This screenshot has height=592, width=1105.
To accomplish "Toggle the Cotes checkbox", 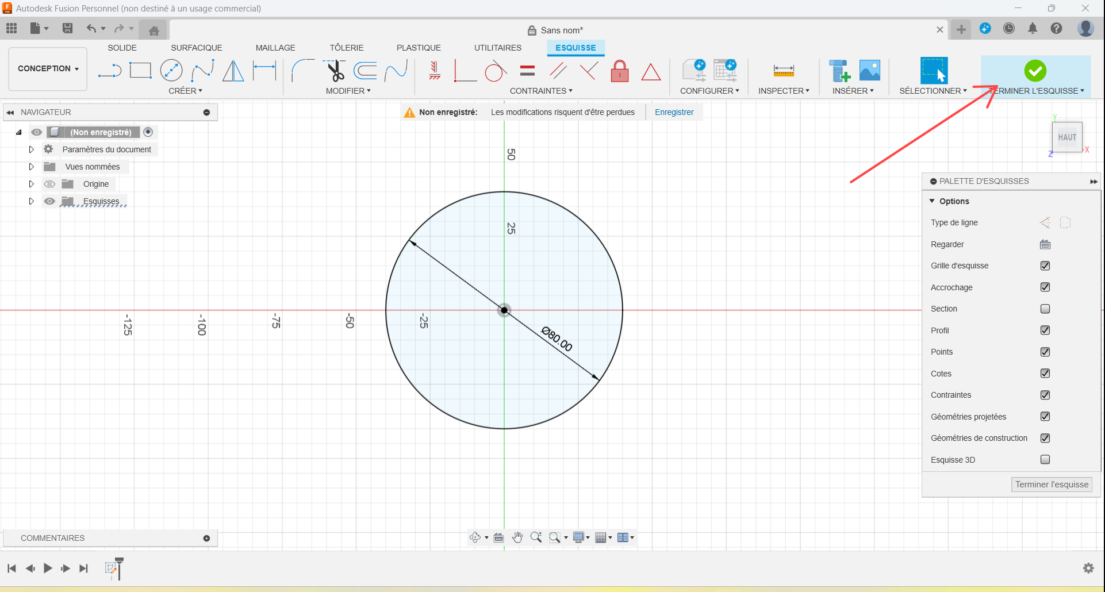I will (1045, 373).
